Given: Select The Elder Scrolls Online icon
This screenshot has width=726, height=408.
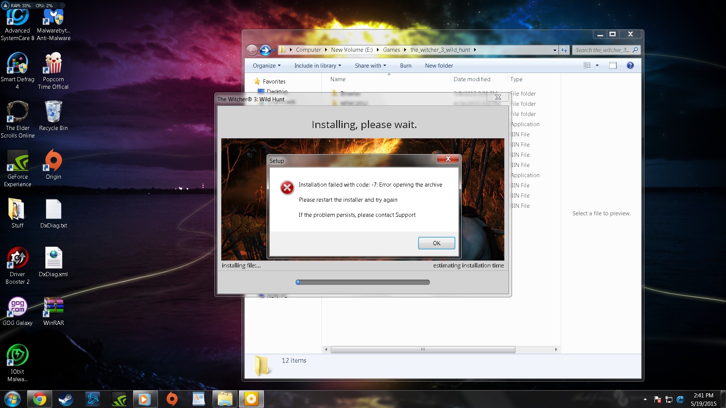Looking at the screenshot, I should 17,120.
